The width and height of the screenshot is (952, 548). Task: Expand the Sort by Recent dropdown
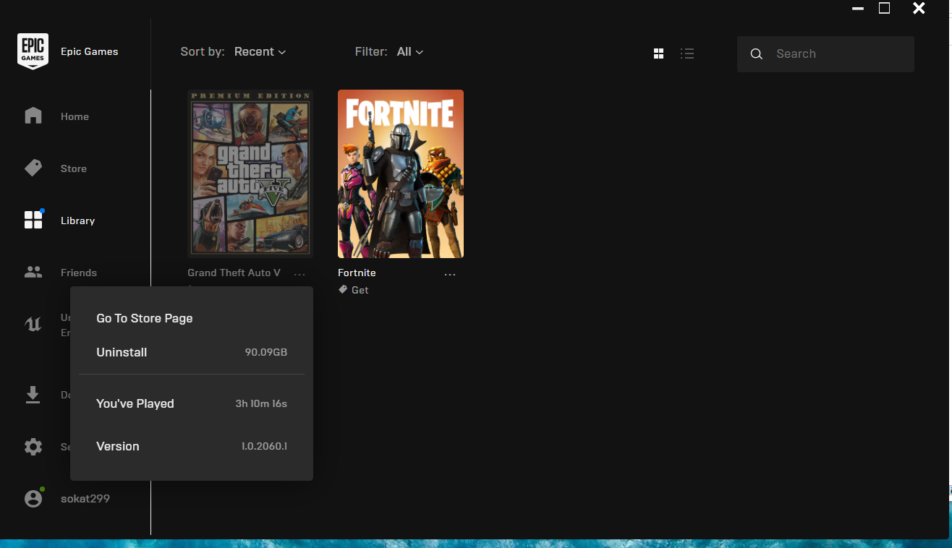click(x=260, y=52)
